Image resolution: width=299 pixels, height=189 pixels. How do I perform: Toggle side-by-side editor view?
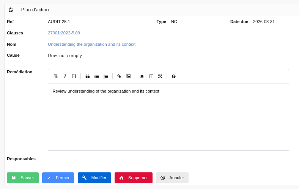[x=151, y=76]
